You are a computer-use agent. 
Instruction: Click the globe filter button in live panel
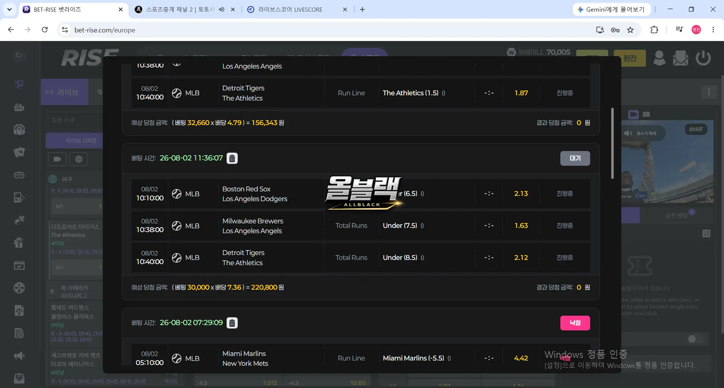coord(79,159)
